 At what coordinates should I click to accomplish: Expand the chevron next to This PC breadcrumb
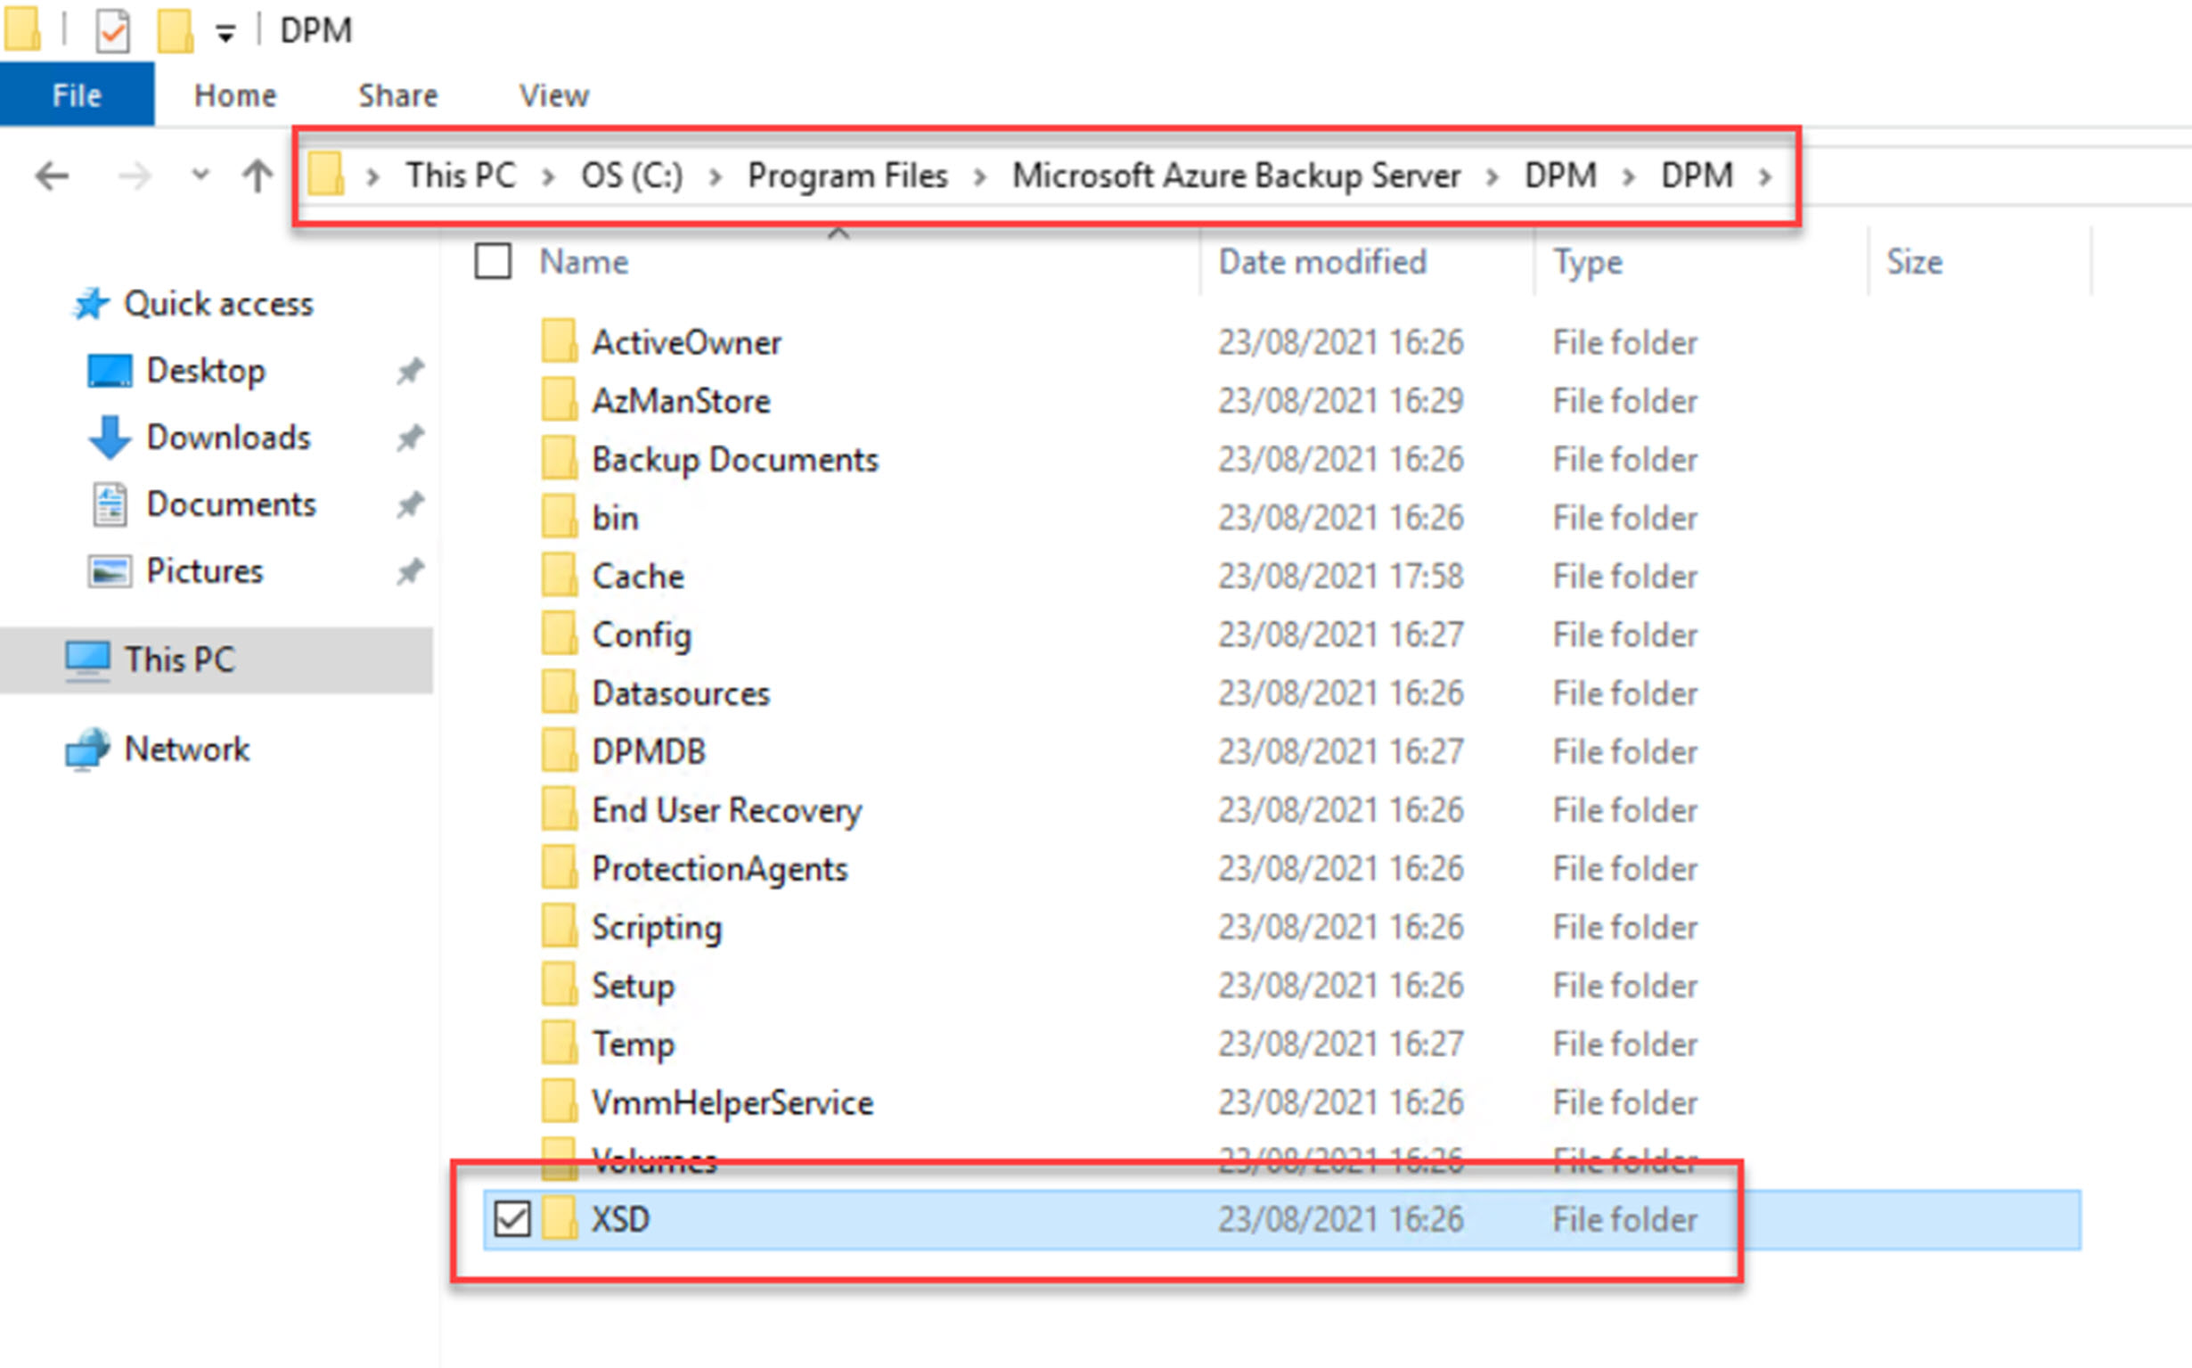click(549, 176)
